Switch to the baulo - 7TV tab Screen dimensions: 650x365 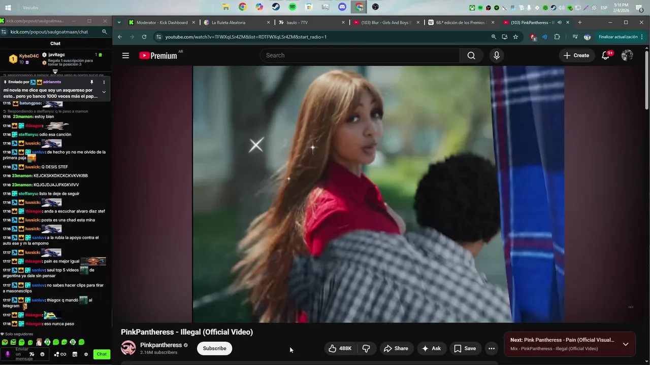(312, 22)
